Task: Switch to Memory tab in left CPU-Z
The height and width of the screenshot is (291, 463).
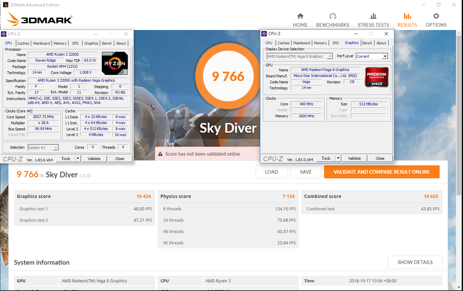Action: pyautogui.click(x=60, y=43)
